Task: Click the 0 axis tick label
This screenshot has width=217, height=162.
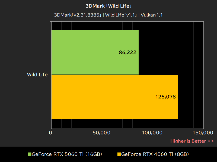Action: 50,133
